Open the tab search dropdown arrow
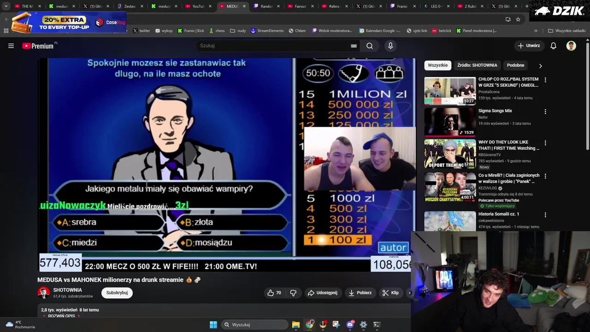Screen dimensions: 590x332 click(6, 6)
